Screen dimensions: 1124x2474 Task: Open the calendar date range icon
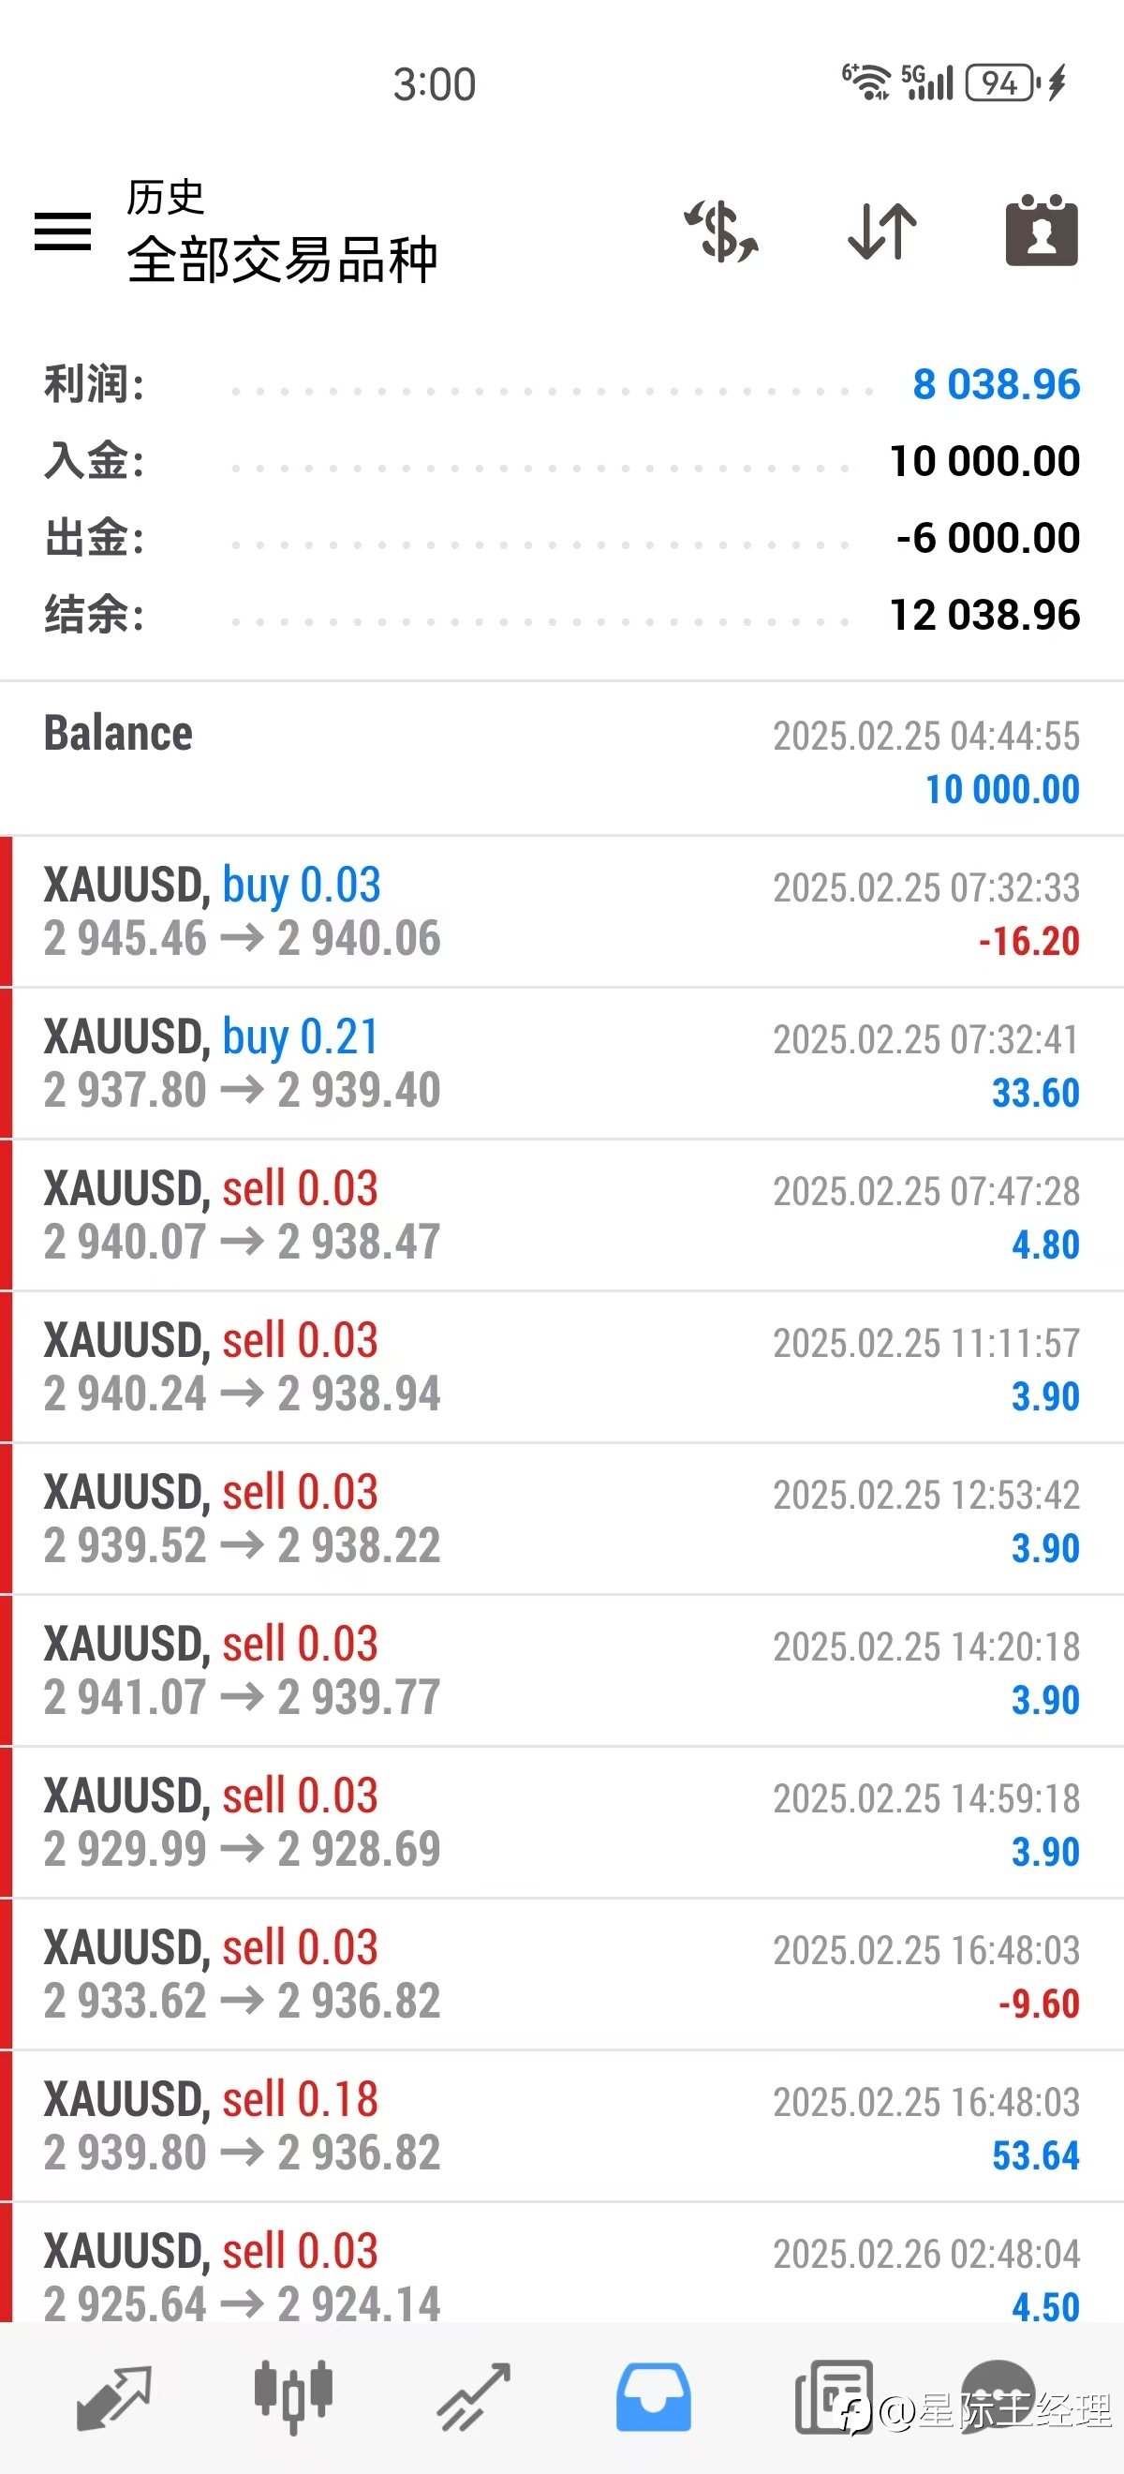[1042, 231]
